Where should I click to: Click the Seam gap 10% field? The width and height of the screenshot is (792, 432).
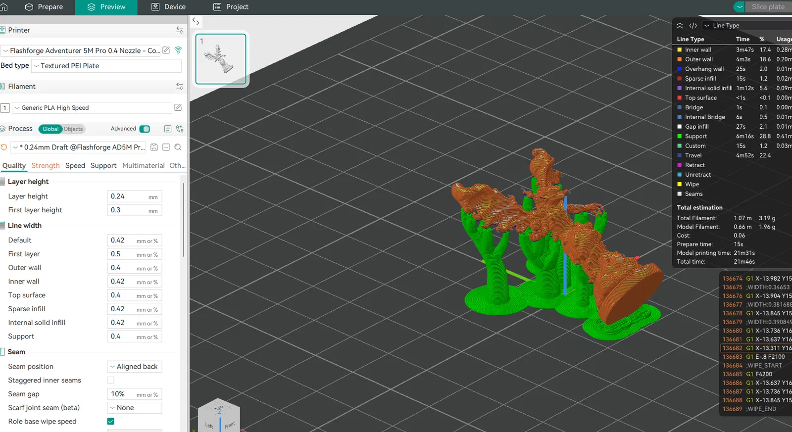[135, 394]
